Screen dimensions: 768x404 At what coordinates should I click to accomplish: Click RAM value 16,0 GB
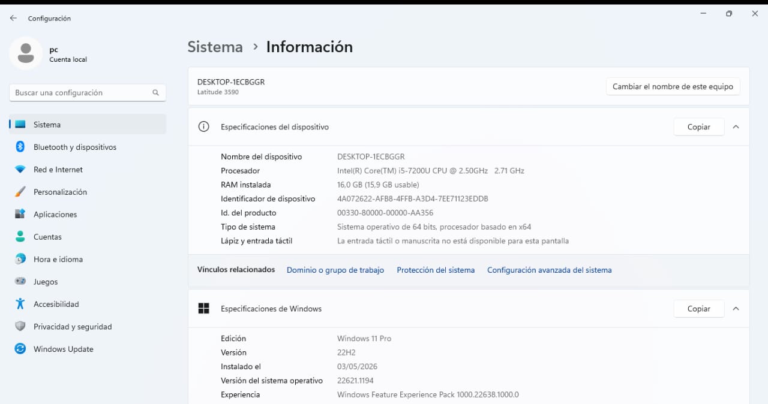point(378,185)
